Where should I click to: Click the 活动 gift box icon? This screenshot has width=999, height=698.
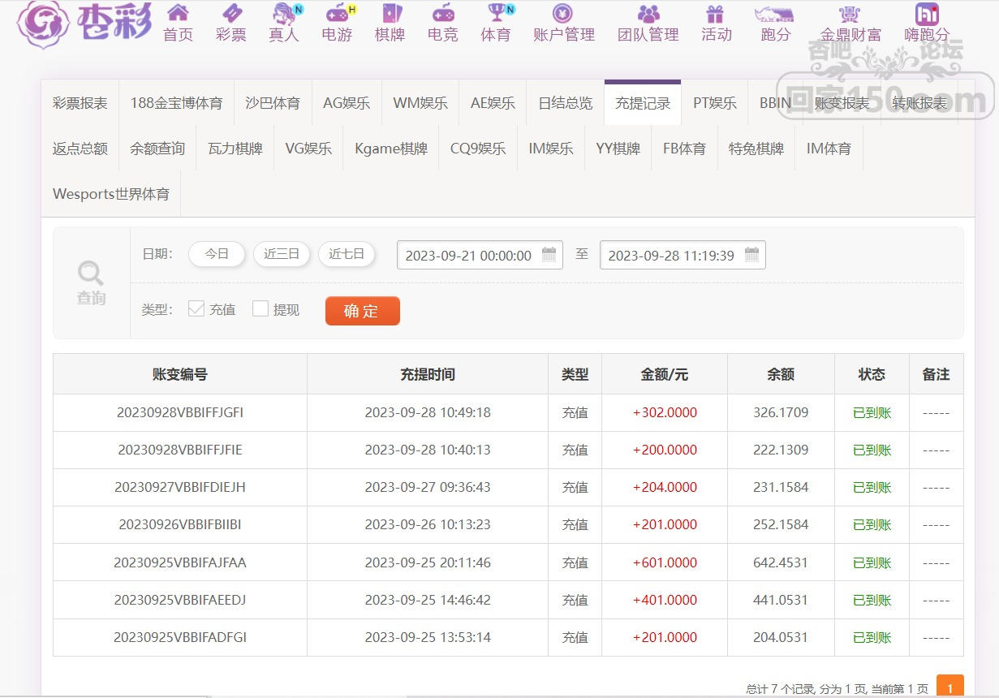click(716, 14)
